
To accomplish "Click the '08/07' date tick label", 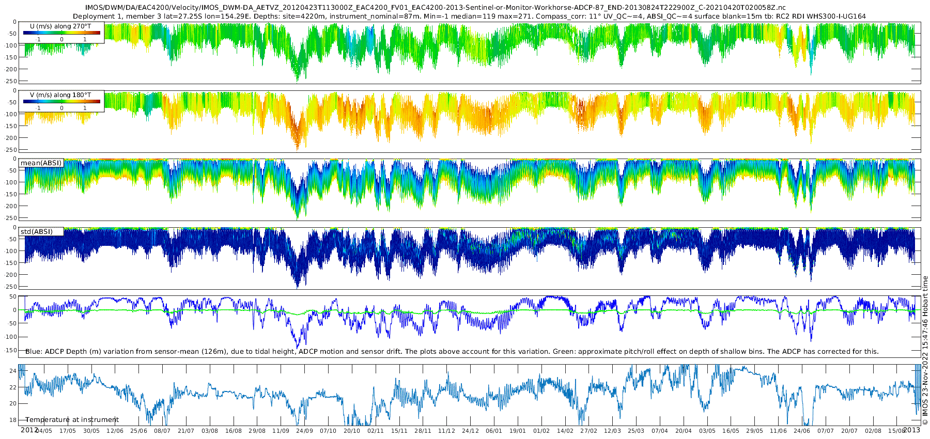I will coord(162,431).
